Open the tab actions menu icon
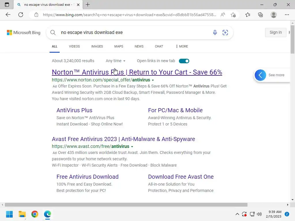The width and height of the screenshot is (295, 221). (x=7, y=5)
